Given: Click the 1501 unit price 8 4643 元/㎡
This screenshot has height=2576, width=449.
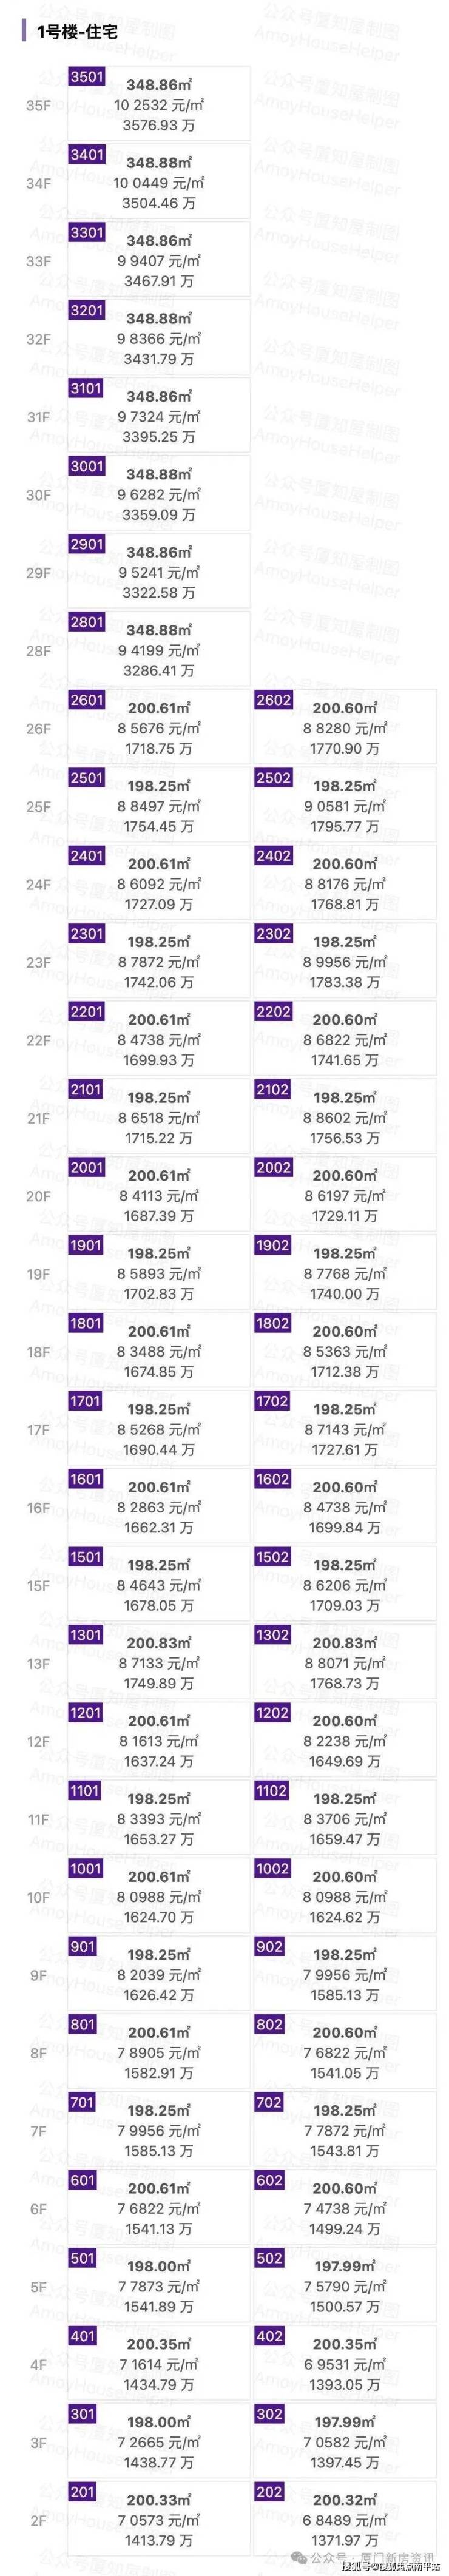Looking at the screenshot, I should pyautogui.click(x=159, y=1585).
